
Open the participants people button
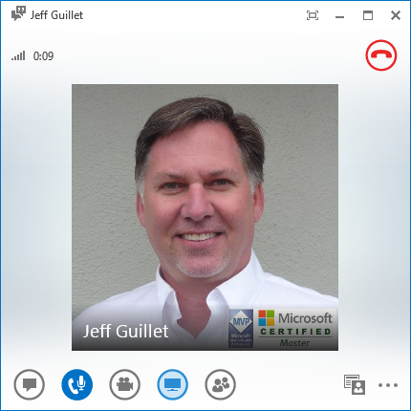pyautogui.click(x=221, y=384)
